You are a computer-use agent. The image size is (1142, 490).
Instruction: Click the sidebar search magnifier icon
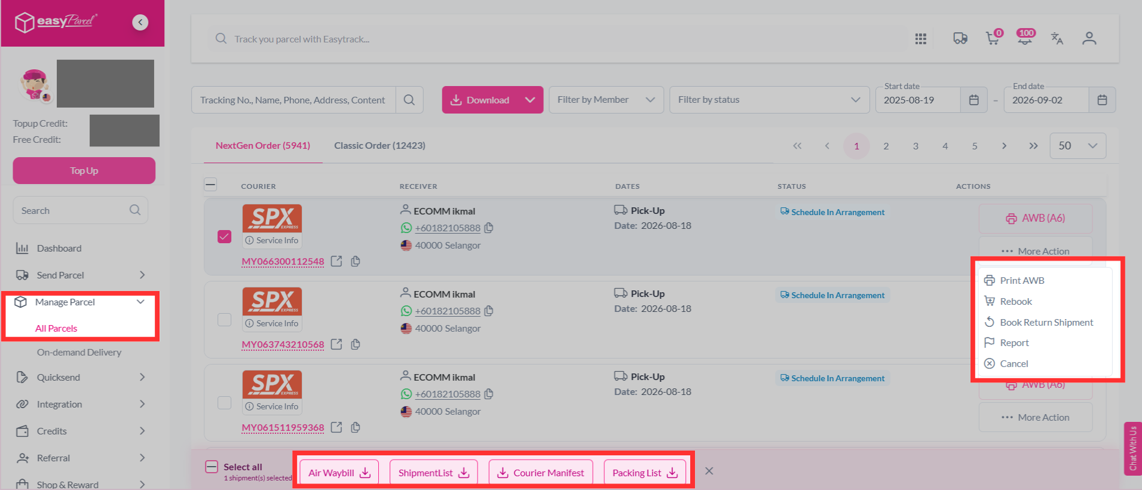click(x=135, y=210)
